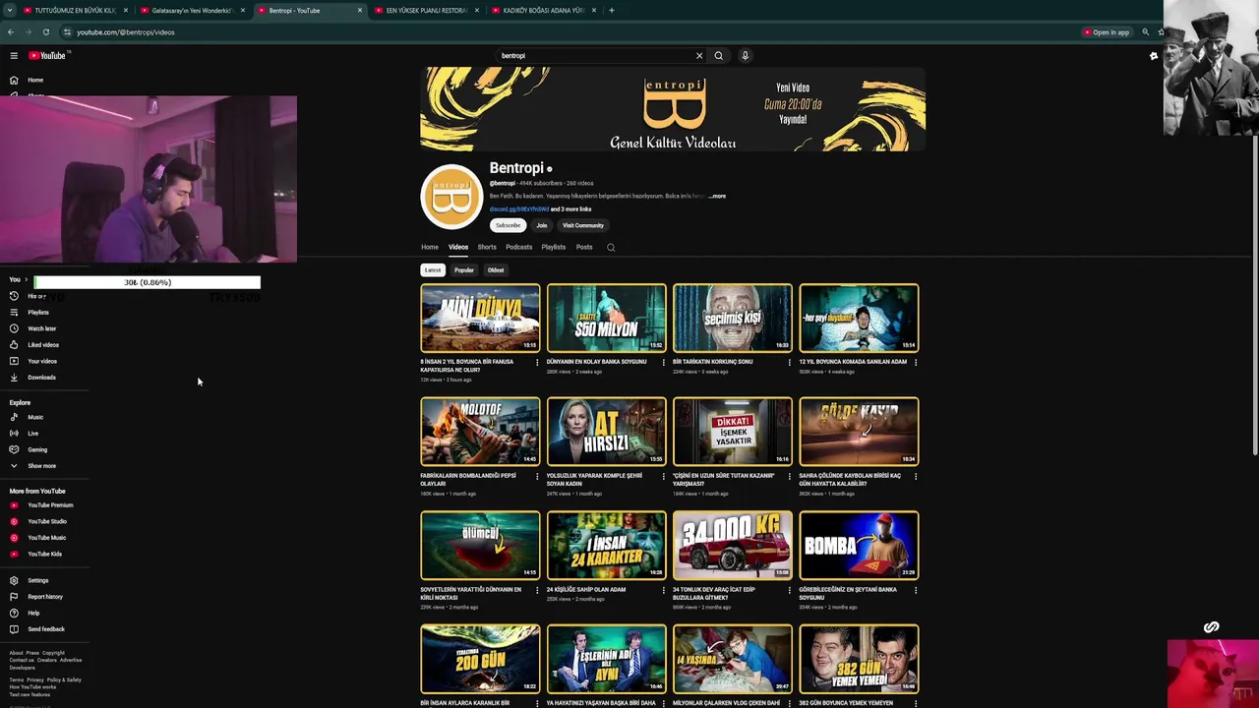Screen dimensions: 1259x708
Task: Open the browser tab list dropdown
Action: (10, 11)
